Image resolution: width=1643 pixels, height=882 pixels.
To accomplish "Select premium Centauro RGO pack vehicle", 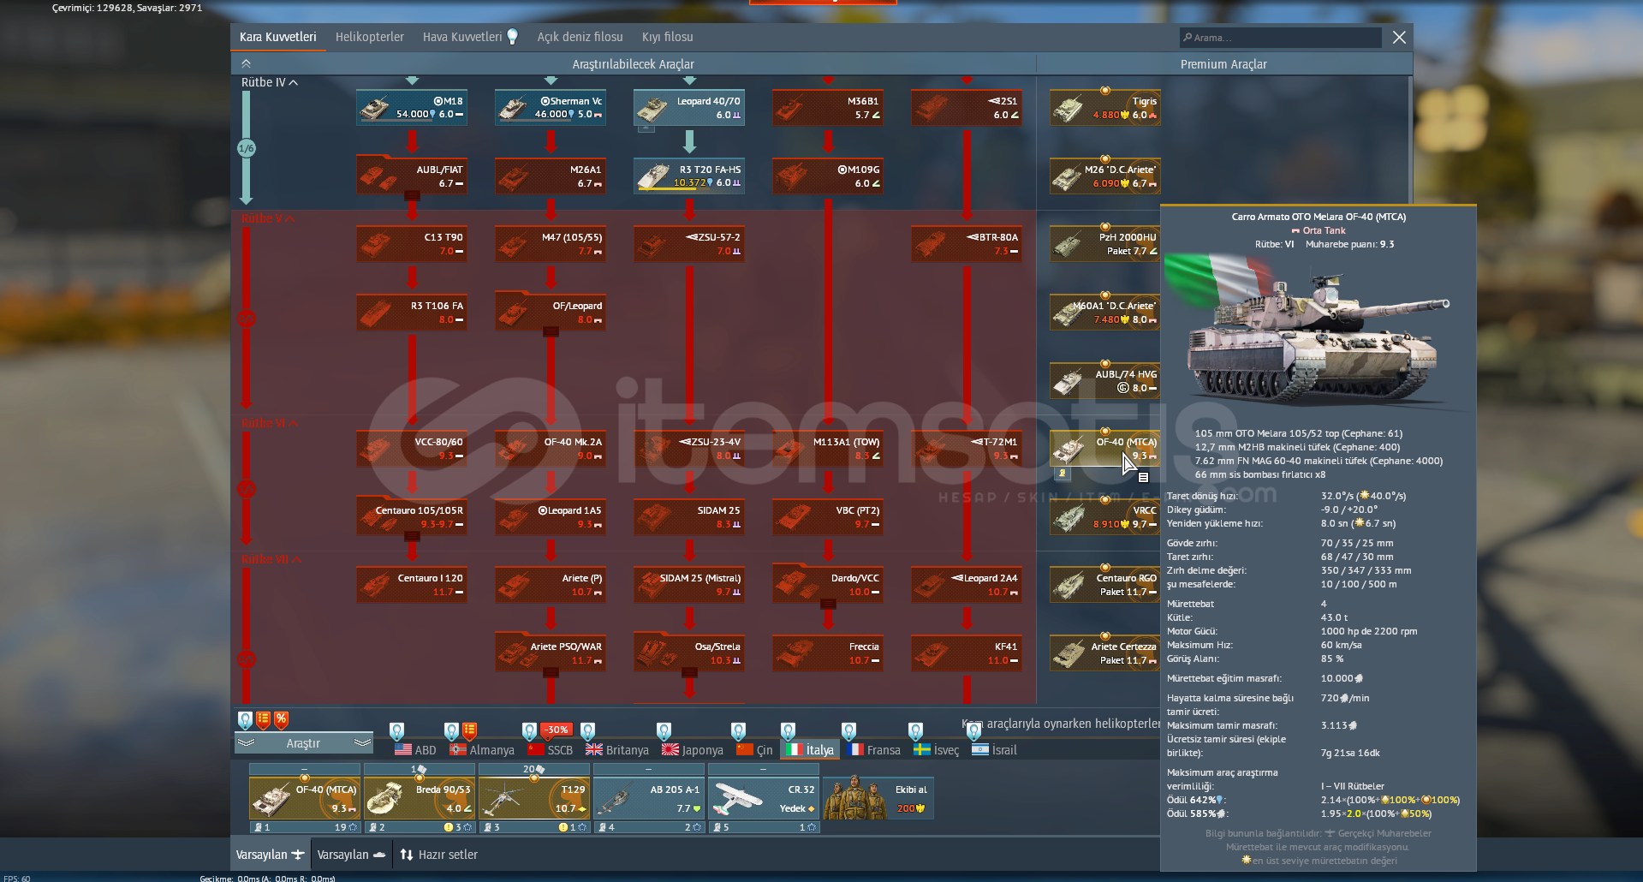I will click(x=1105, y=585).
